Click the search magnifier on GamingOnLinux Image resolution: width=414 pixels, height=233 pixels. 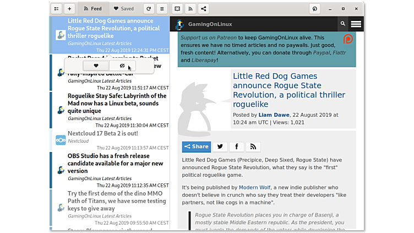click(x=342, y=24)
